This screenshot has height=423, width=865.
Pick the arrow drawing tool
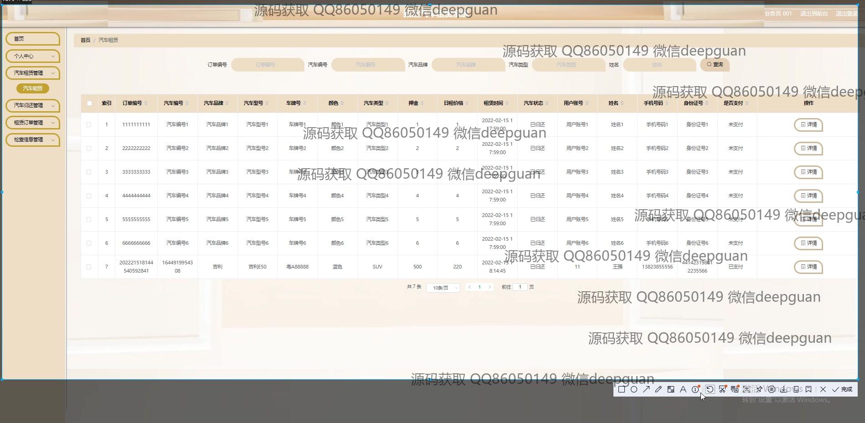[646, 389]
